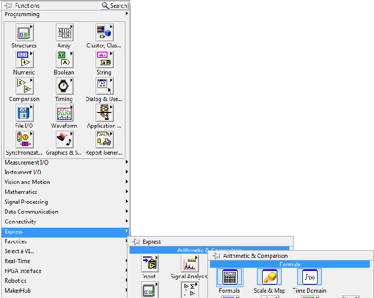Click the Input label in Express palette

coord(149,276)
